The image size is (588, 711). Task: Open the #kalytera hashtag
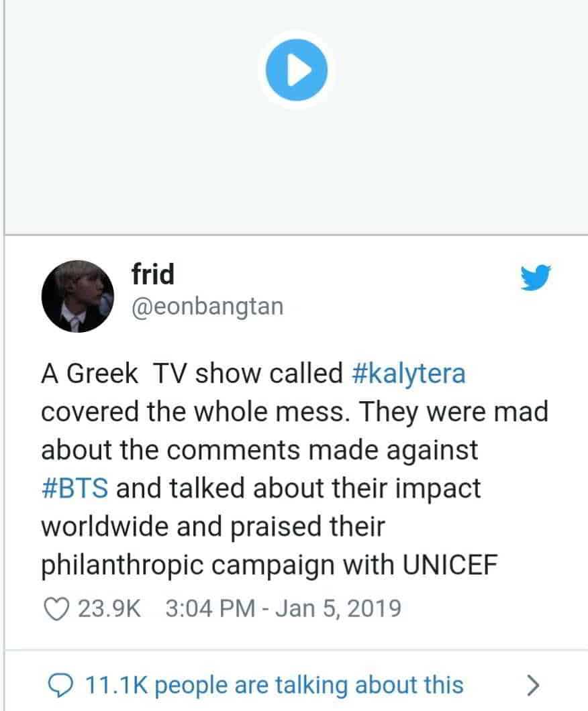[409, 374]
